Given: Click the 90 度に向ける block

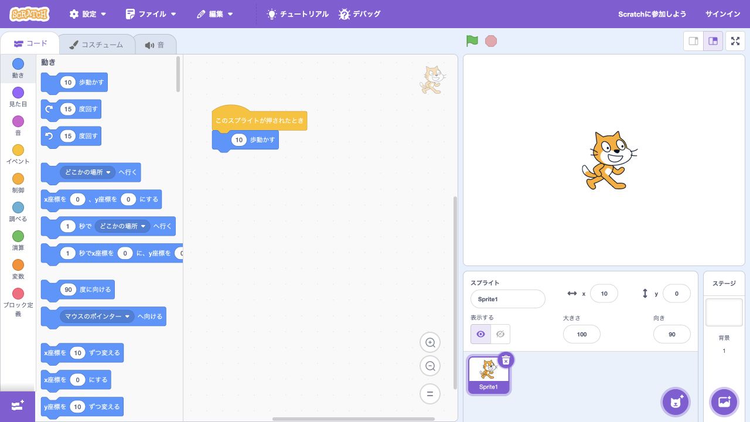Looking at the screenshot, I should click(78, 290).
